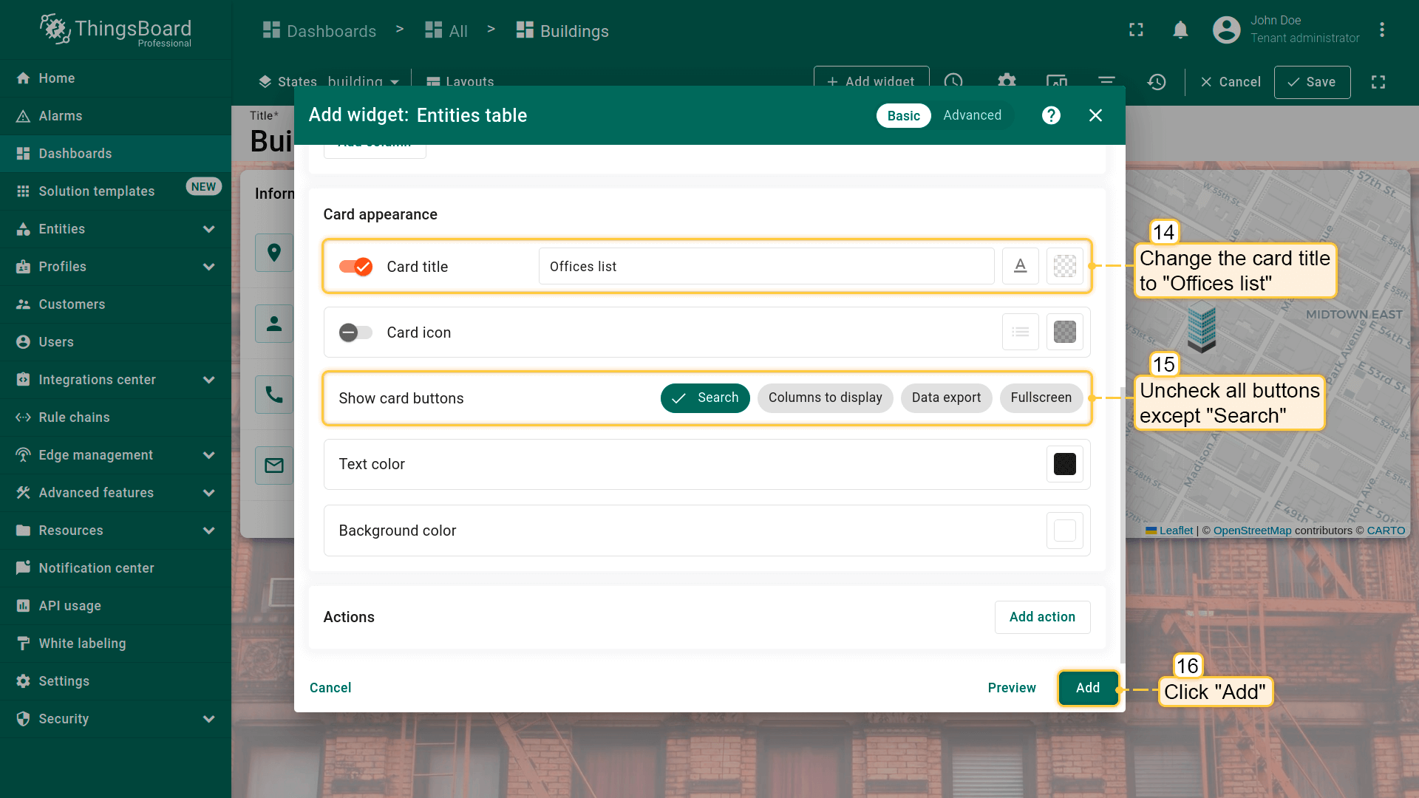Viewport: 1419px width, 798px height.
Task: Click the Add action button
Action: (x=1042, y=617)
